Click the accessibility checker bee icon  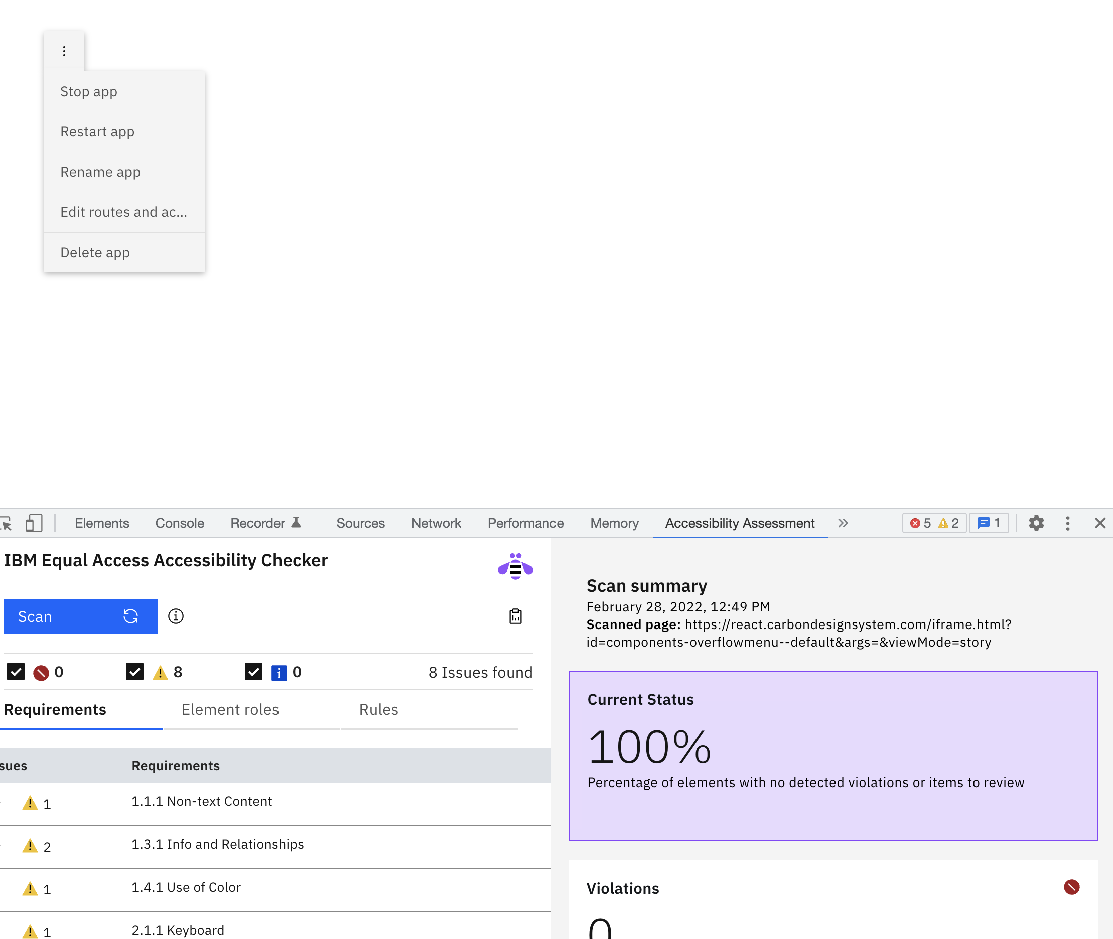[514, 566]
